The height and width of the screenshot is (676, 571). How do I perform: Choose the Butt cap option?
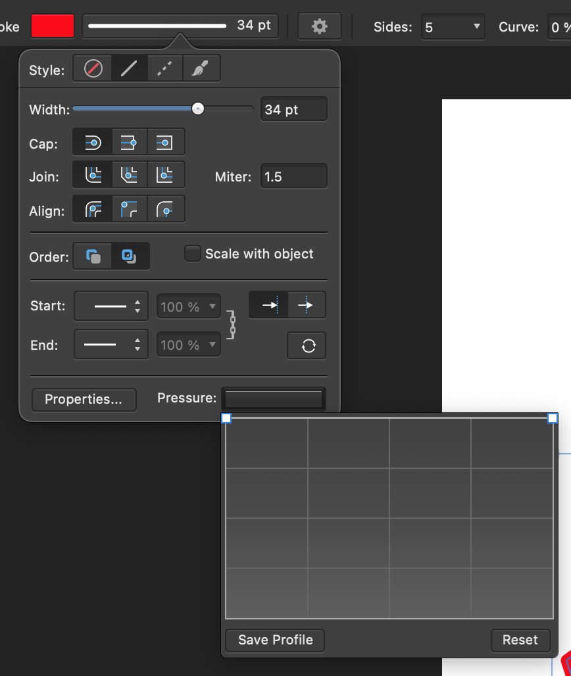[x=130, y=142]
